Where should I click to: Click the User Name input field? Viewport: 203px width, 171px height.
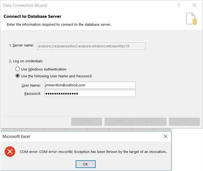[x=90, y=85]
